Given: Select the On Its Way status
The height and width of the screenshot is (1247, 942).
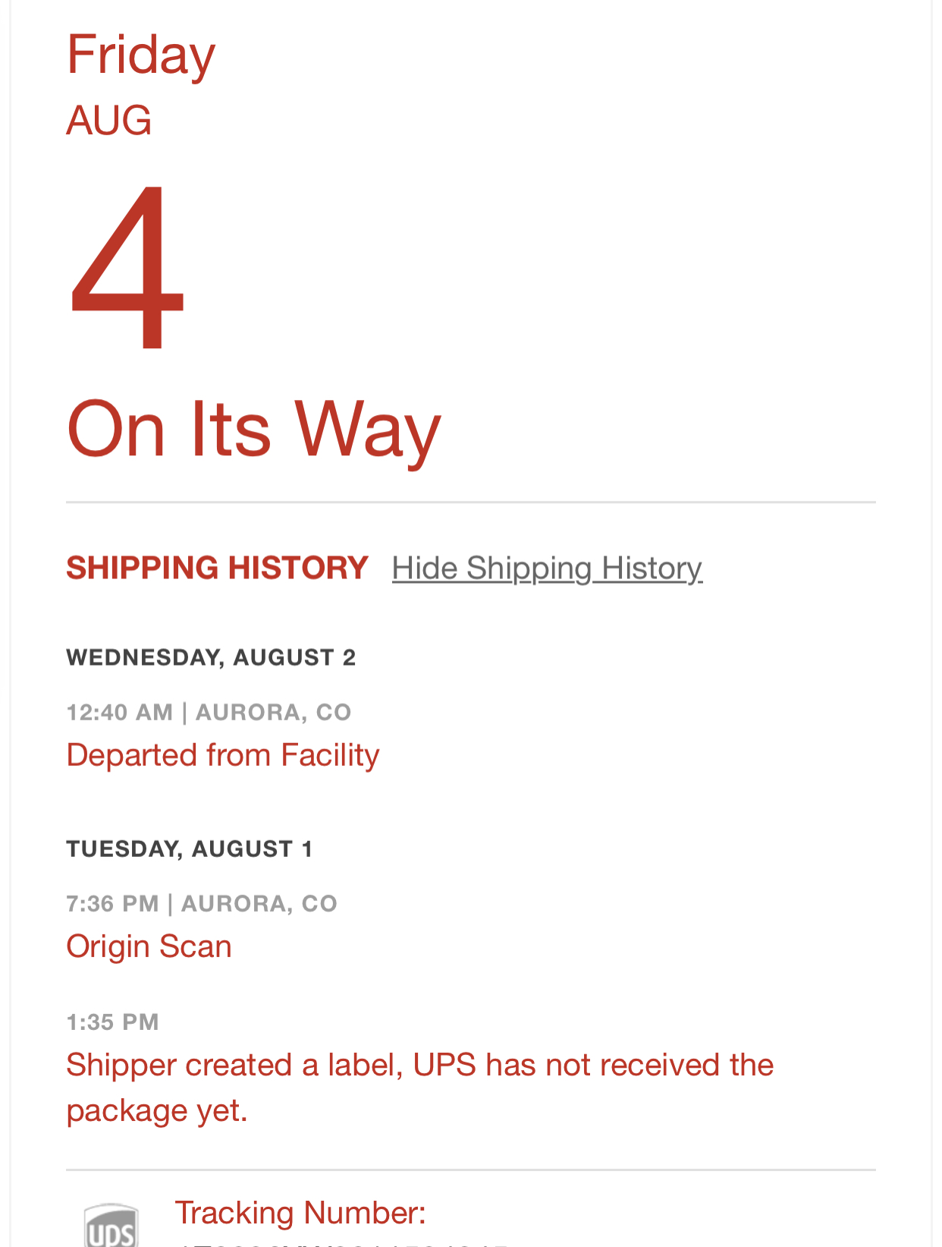Looking at the screenshot, I should pos(254,429).
